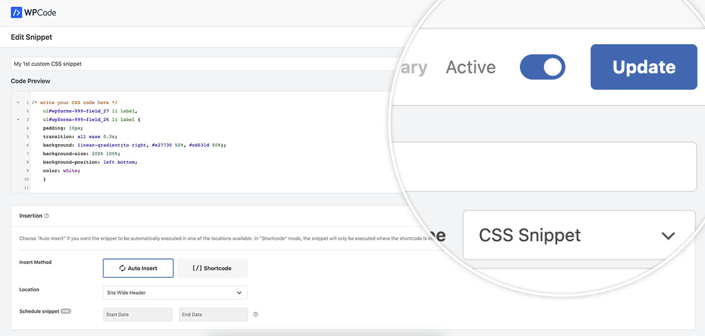Click the Location label
The height and width of the screenshot is (336, 705).
click(29, 290)
